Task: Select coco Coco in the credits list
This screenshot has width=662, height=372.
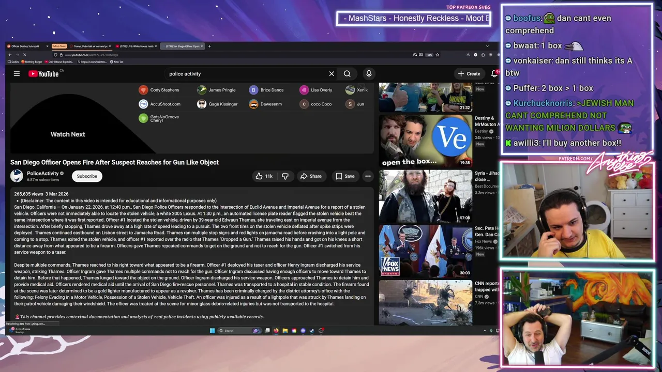Action: [x=316, y=104]
